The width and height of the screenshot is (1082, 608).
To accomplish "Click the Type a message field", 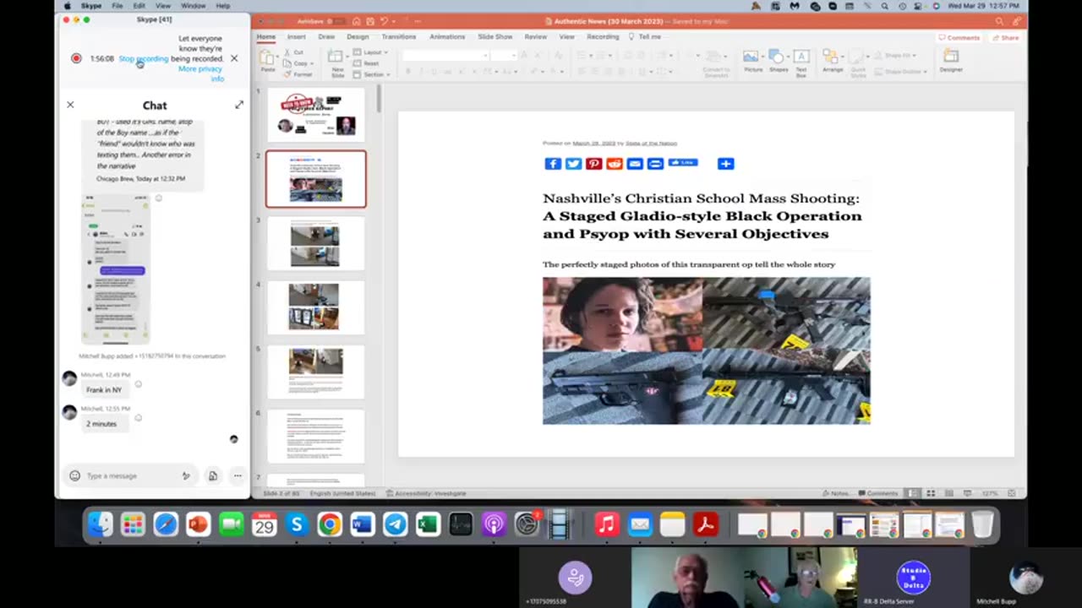I will [131, 475].
